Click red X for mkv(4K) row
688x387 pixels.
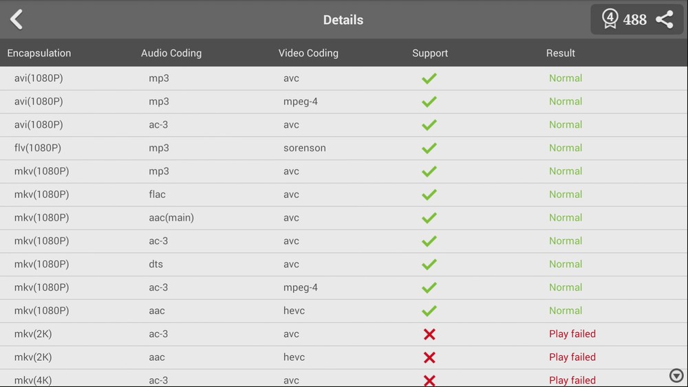pyautogui.click(x=429, y=380)
